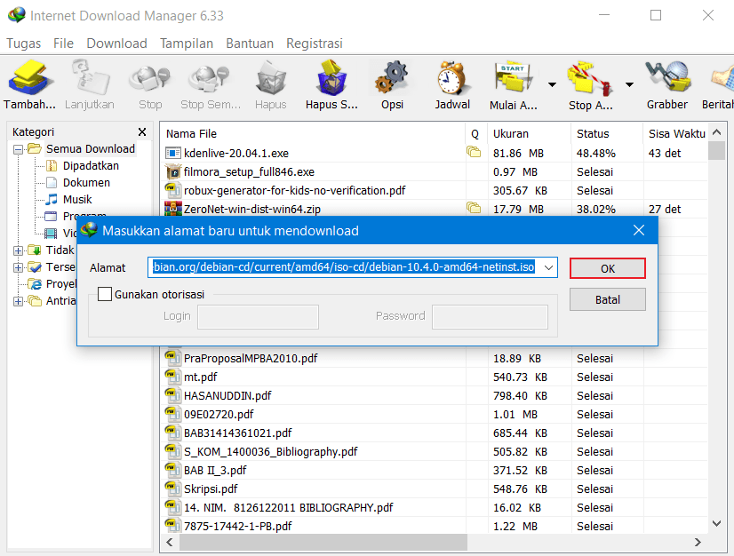
Task: Confirm the URL with OK button
Action: [x=608, y=268]
